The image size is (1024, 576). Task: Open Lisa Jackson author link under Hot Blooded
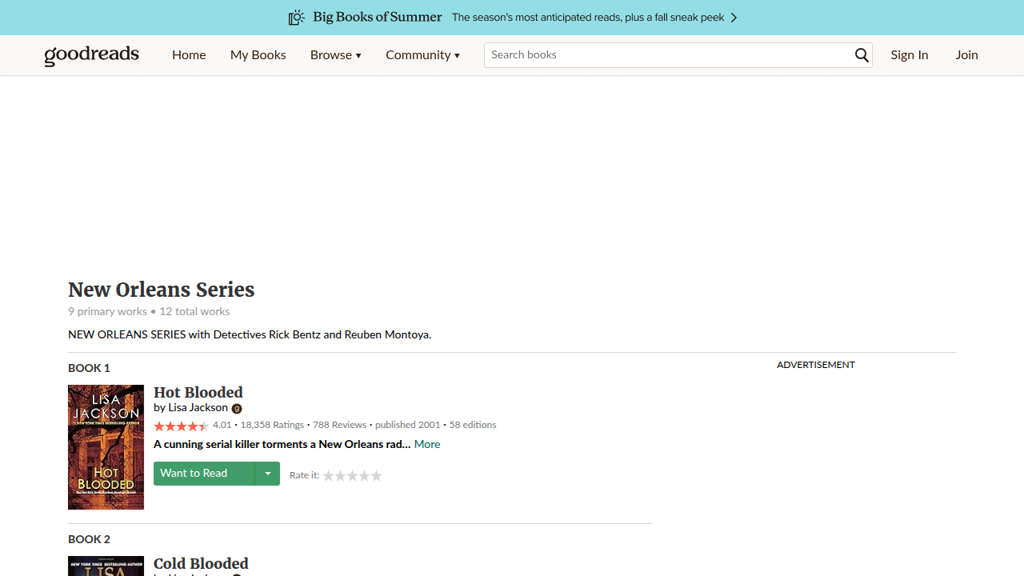coord(198,408)
